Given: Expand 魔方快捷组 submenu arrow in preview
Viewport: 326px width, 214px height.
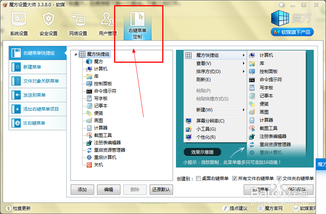Looking at the screenshot, I should coord(243,55).
